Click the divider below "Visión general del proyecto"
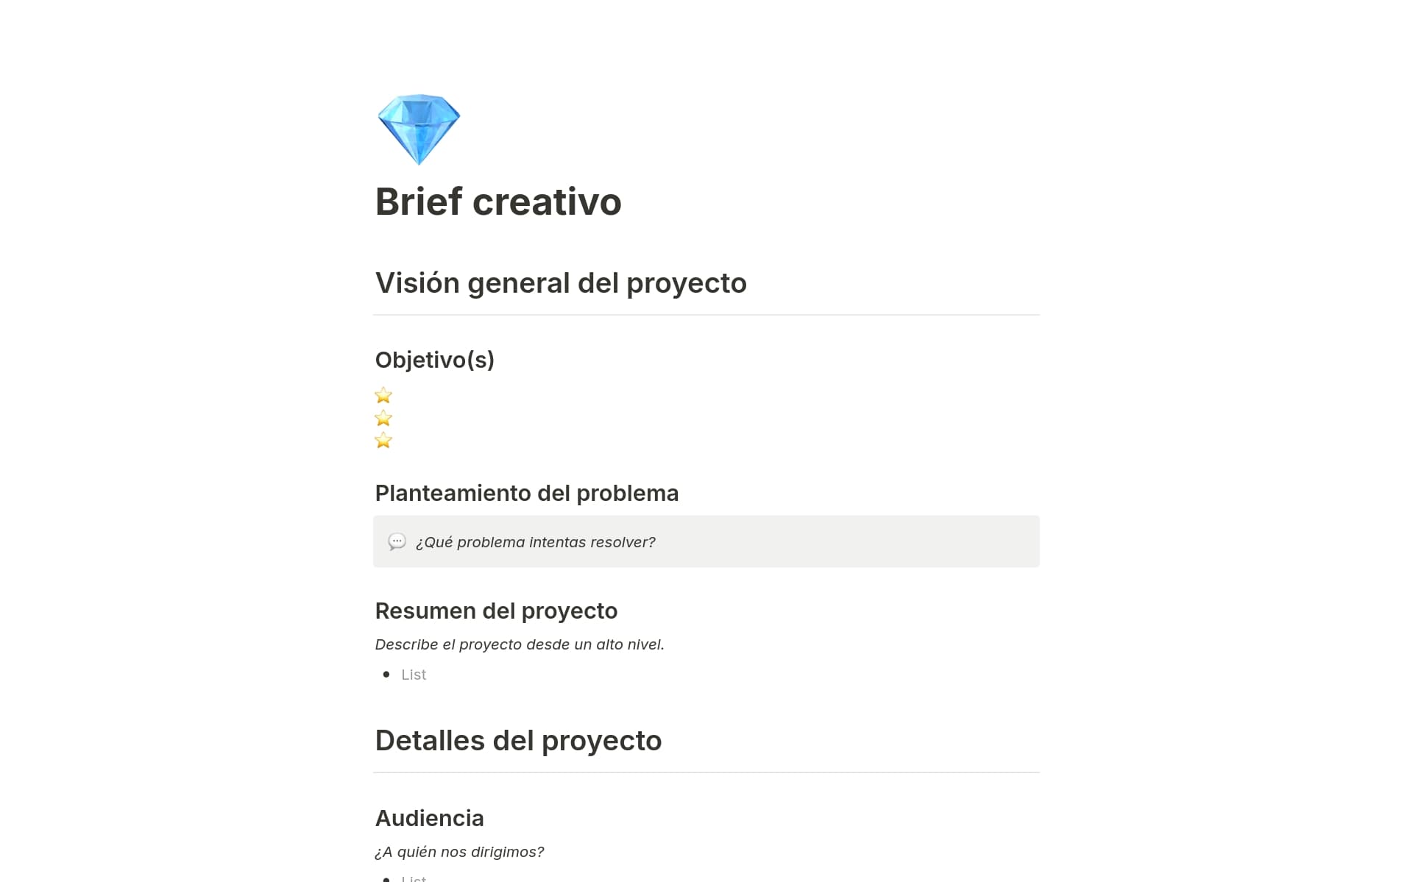The height and width of the screenshot is (882, 1413). (x=706, y=315)
